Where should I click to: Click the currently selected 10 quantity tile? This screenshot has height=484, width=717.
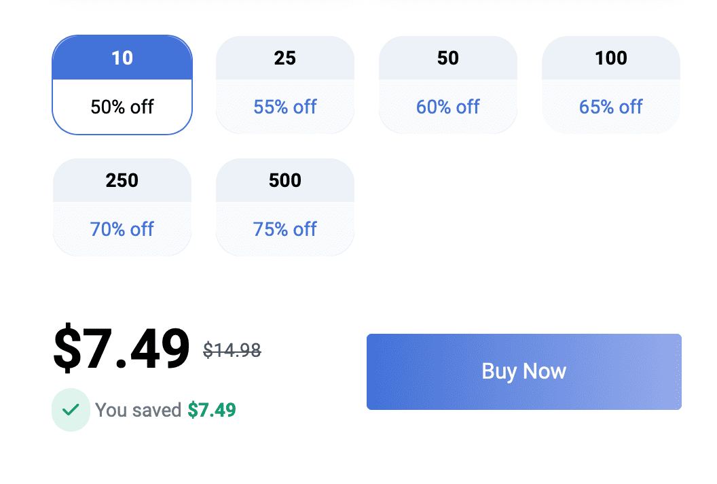click(122, 84)
